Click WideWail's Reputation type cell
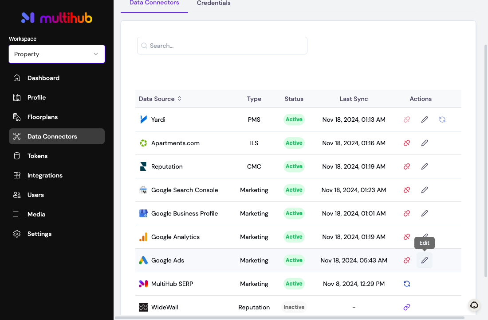488x320 pixels. pyautogui.click(x=254, y=307)
